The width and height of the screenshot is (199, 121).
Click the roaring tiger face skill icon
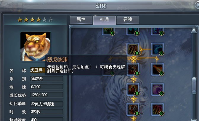(x=133, y=109)
